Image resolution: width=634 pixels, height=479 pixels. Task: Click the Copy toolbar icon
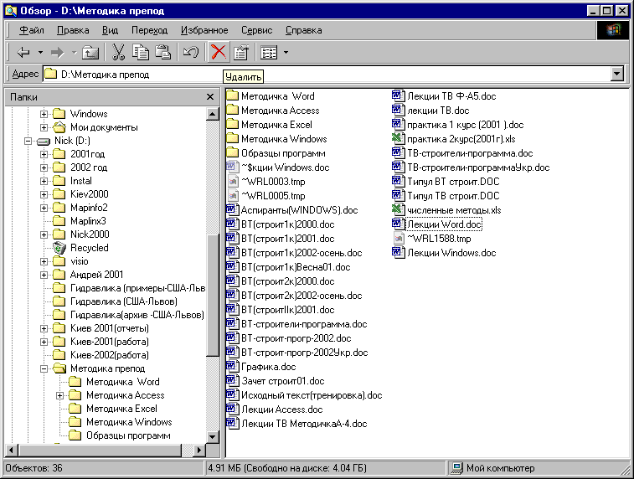141,52
